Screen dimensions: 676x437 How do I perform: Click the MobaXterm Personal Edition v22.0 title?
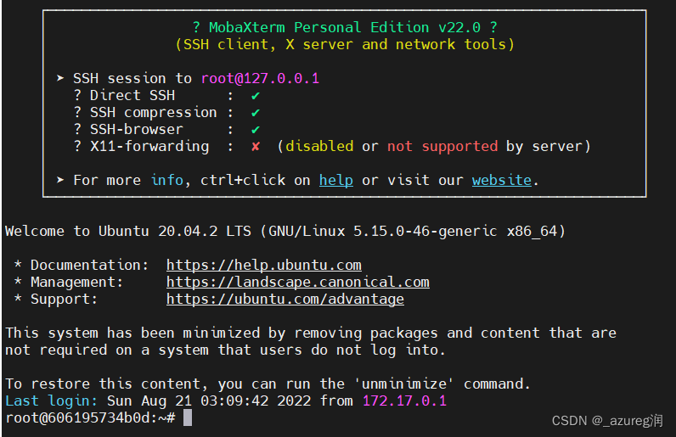(345, 28)
